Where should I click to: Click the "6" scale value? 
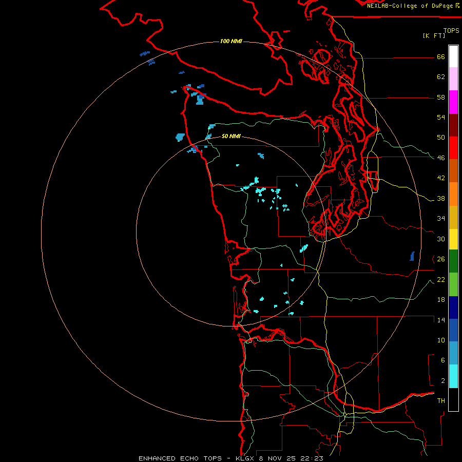(443, 360)
